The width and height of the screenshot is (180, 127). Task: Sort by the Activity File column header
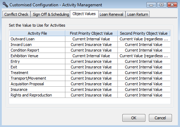[x=37, y=33]
